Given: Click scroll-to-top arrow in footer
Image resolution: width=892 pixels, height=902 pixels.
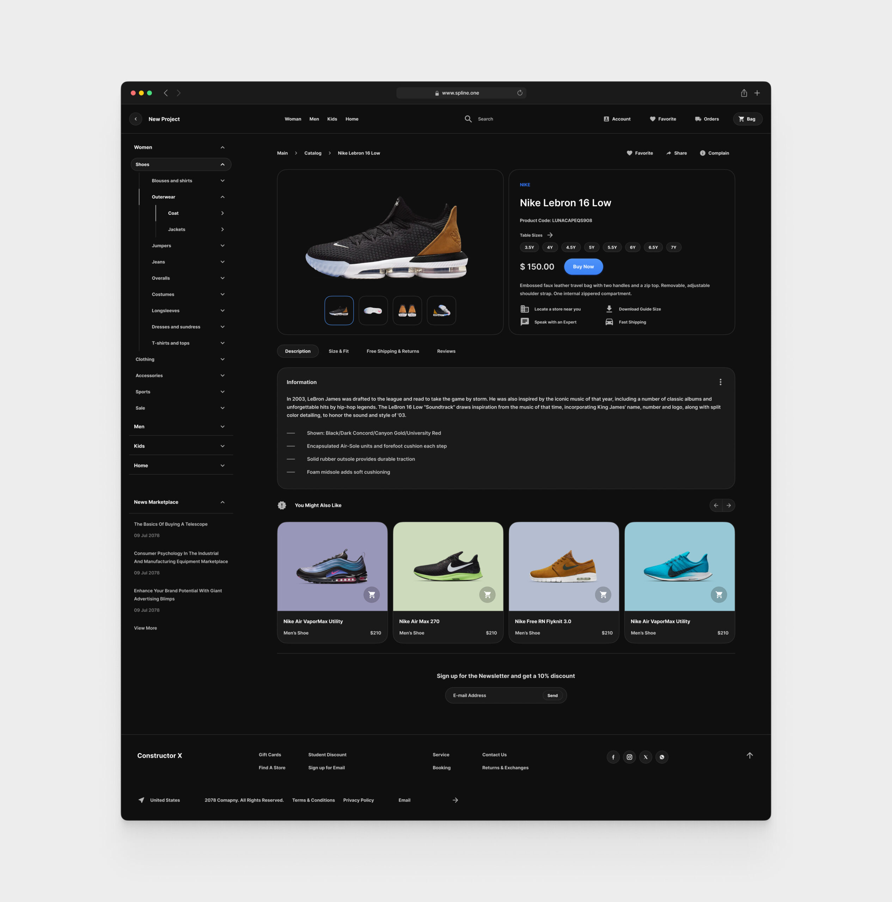Looking at the screenshot, I should click(750, 755).
